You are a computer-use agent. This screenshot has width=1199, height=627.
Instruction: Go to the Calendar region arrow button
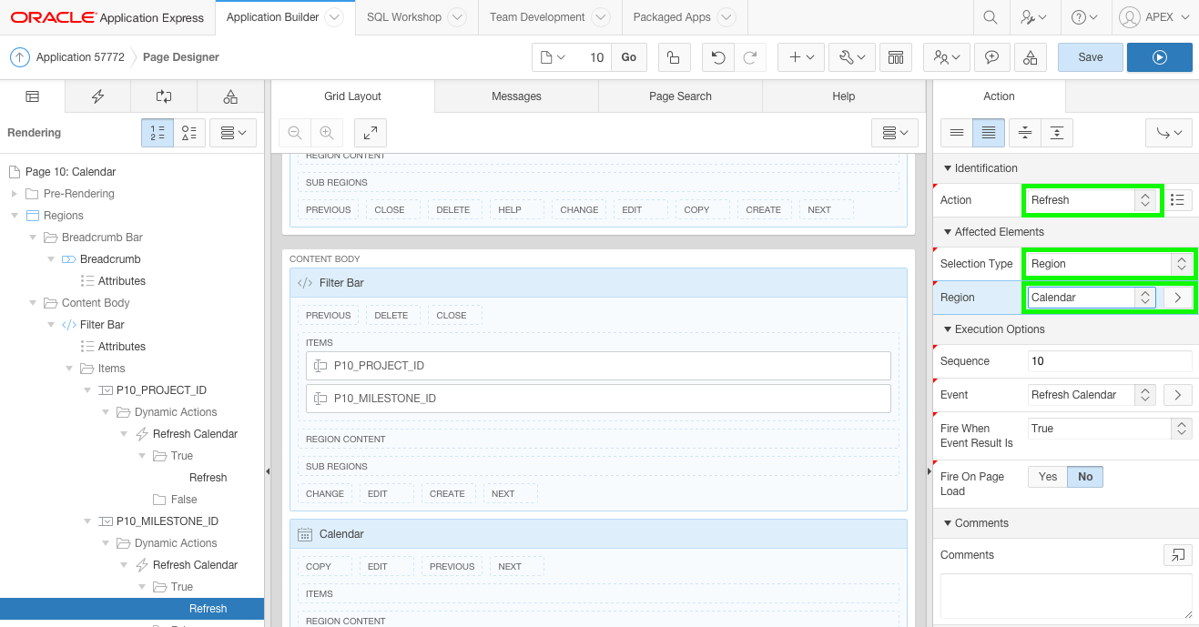1177,298
